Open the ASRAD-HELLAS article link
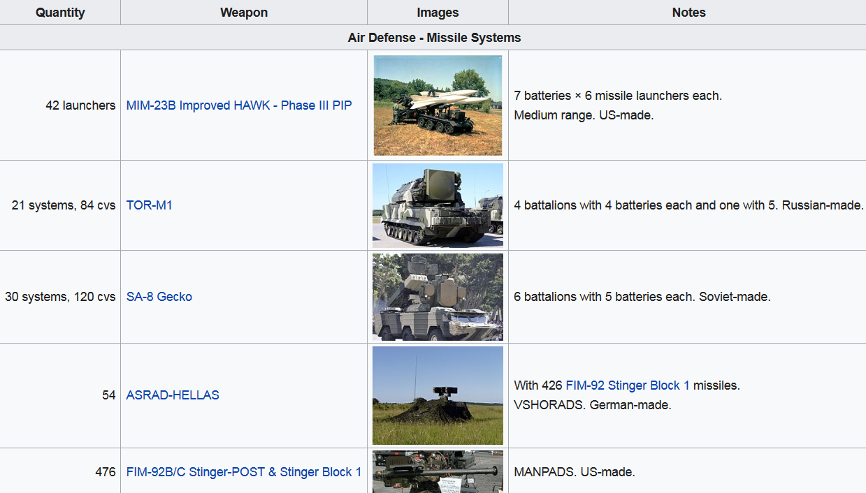The width and height of the screenshot is (866, 493). 173,395
